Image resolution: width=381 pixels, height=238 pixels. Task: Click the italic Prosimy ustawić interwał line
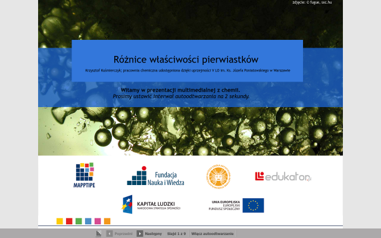181,96
